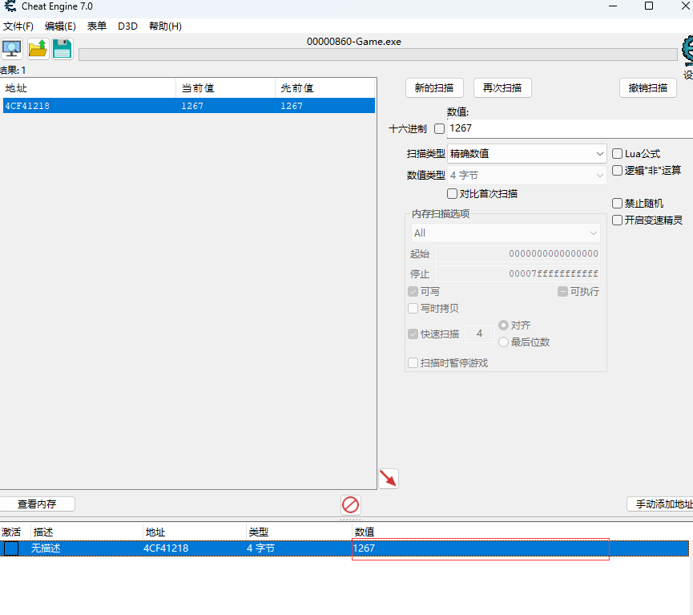
Task: Open the memory region dropdown showing All
Action: click(x=506, y=233)
